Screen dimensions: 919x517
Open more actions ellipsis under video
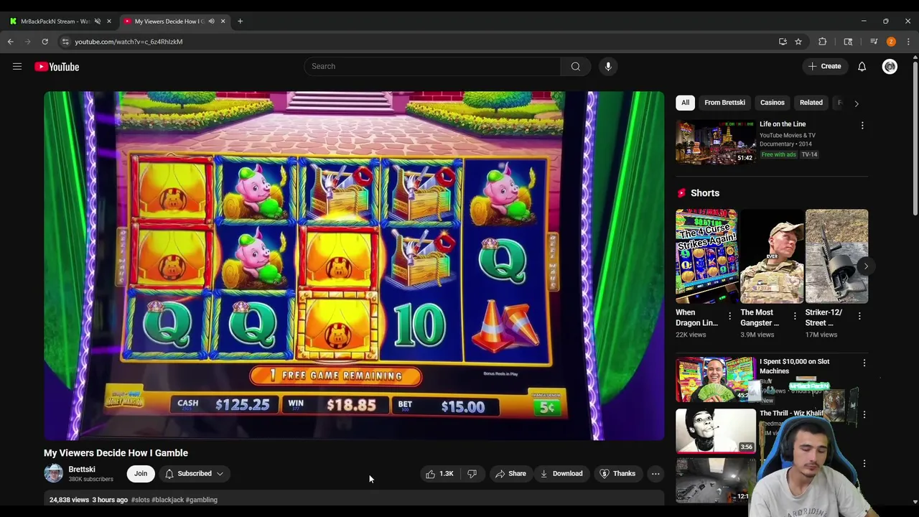pyautogui.click(x=655, y=474)
